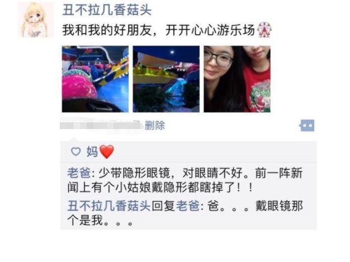350x262 pixels.
Task: Tap the line 闻上有个小姑娘戴隐形都瞎掉了
Action: pyautogui.click(x=160, y=187)
